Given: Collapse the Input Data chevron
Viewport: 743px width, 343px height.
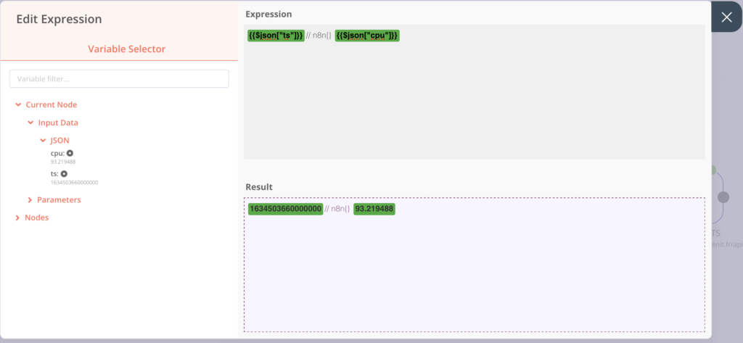Looking at the screenshot, I should [30, 123].
